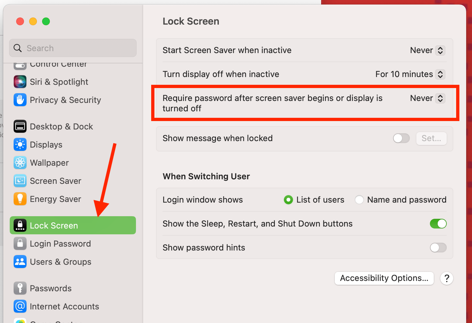Open the Start Screen Saver dropdown

click(x=440, y=50)
